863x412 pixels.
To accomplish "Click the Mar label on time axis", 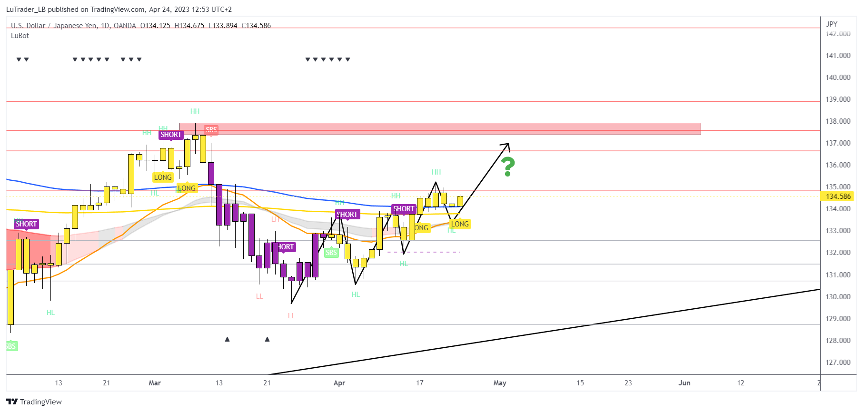I will 155,383.
